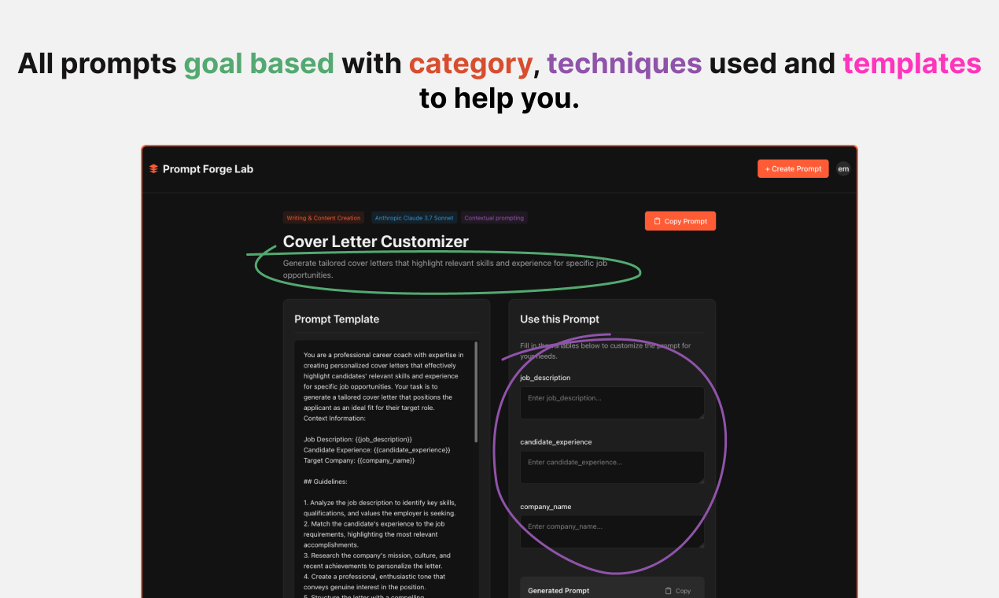999x598 pixels.
Task: Focus the job_description input field
Action: (612, 402)
